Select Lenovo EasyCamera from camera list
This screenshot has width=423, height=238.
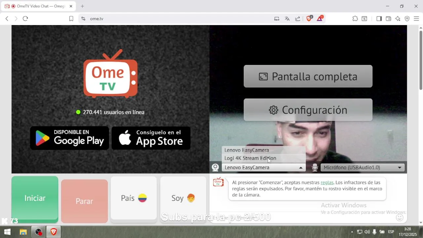(264, 150)
